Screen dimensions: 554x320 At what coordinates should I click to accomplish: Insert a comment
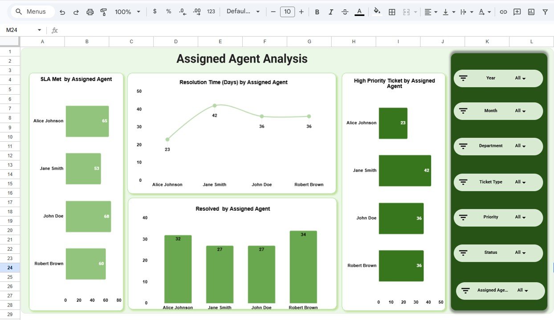click(x=517, y=12)
